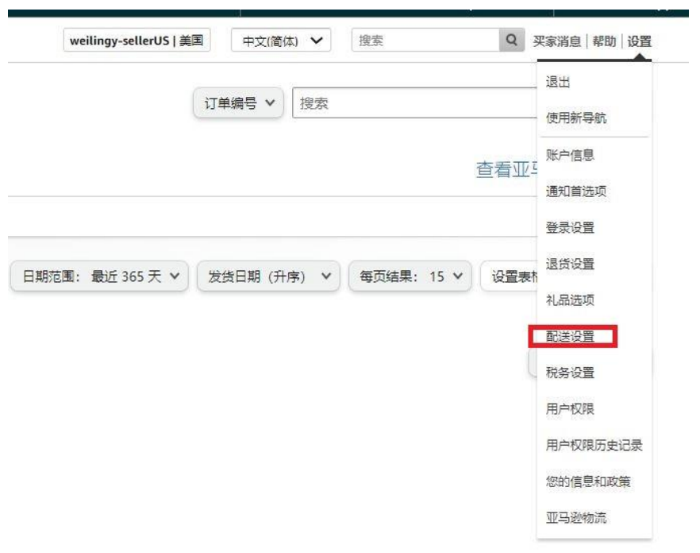This screenshot has height=553, width=700.
Task: Open the 日期范围 最近 365 天 dropdown
Action: [x=99, y=276]
